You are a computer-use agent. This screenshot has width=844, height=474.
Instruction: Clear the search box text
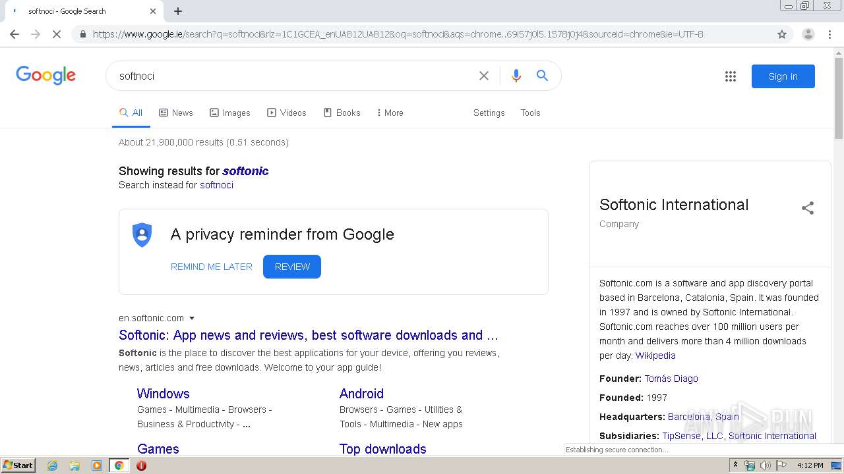pos(484,76)
